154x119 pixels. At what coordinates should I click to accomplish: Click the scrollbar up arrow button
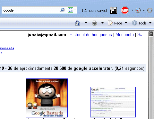point(151,34)
